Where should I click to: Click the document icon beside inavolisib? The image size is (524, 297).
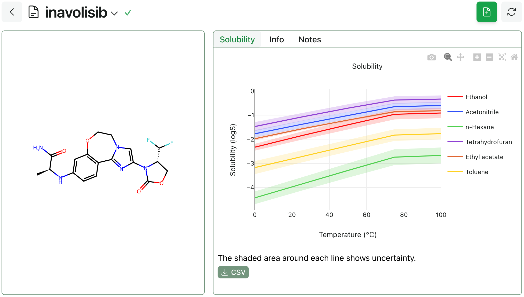pyautogui.click(x=34, y=12)
